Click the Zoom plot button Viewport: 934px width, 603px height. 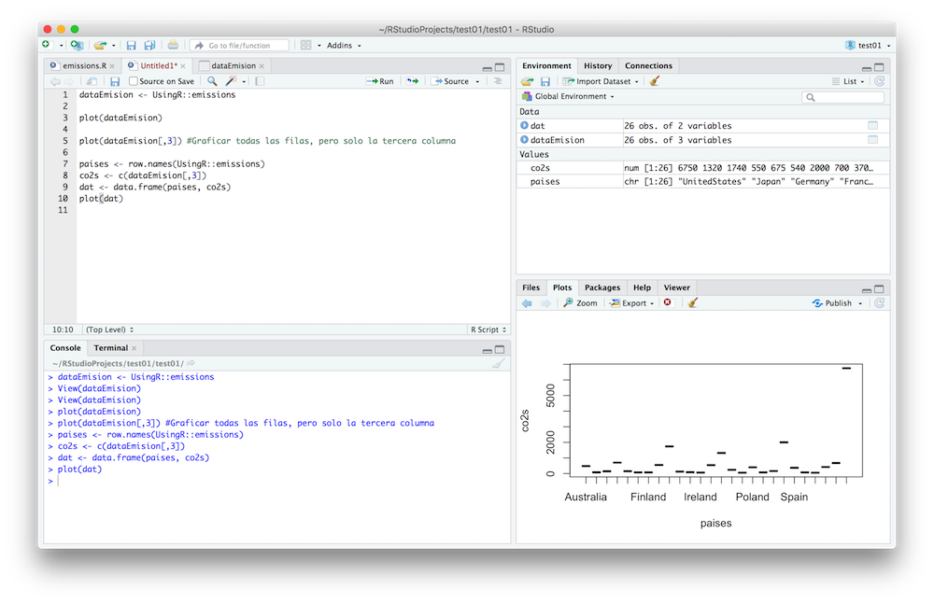[x=580, y=303]
